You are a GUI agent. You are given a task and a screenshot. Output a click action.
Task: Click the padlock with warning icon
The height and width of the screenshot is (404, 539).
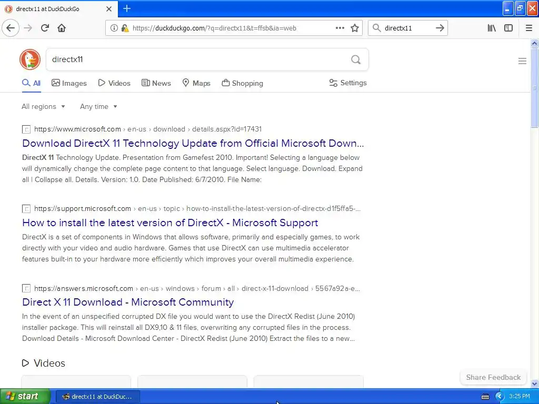click(125, 28)
